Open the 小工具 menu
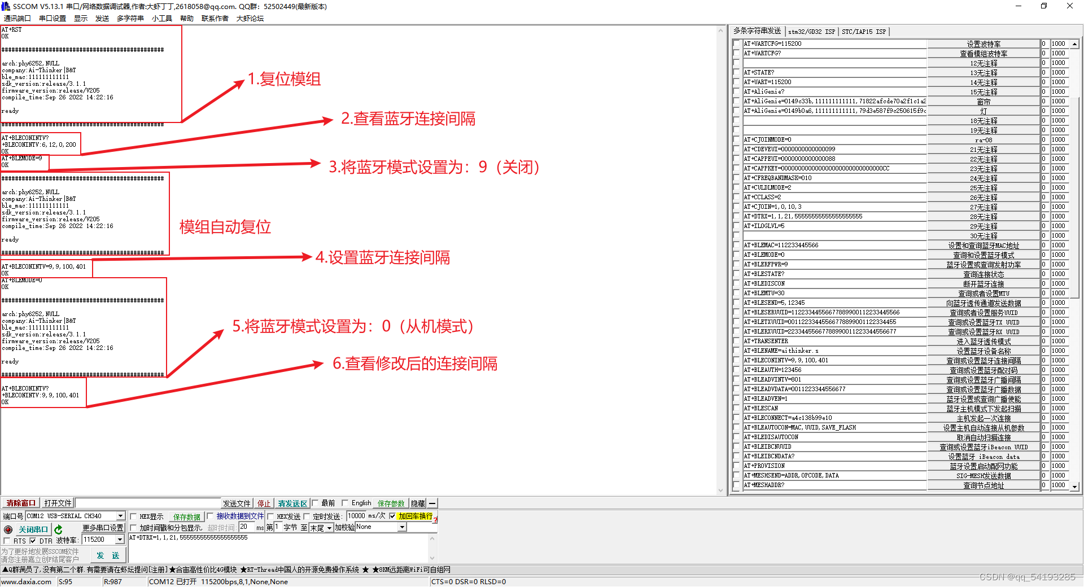The image size is (1084, 587). [162, 19]
